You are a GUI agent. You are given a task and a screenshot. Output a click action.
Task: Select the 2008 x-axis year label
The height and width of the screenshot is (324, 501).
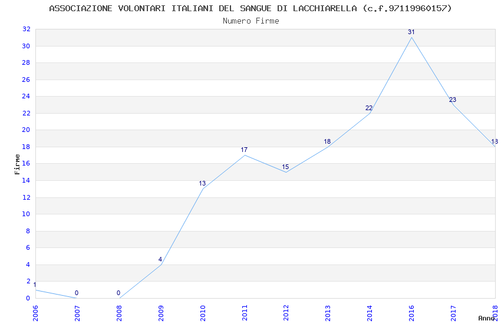[119, 313]
